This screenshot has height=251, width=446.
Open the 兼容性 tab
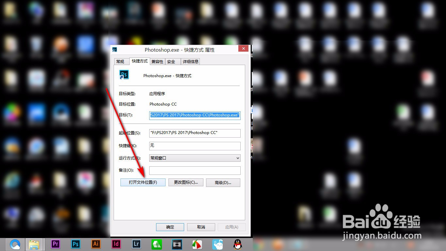pos(157,61)
